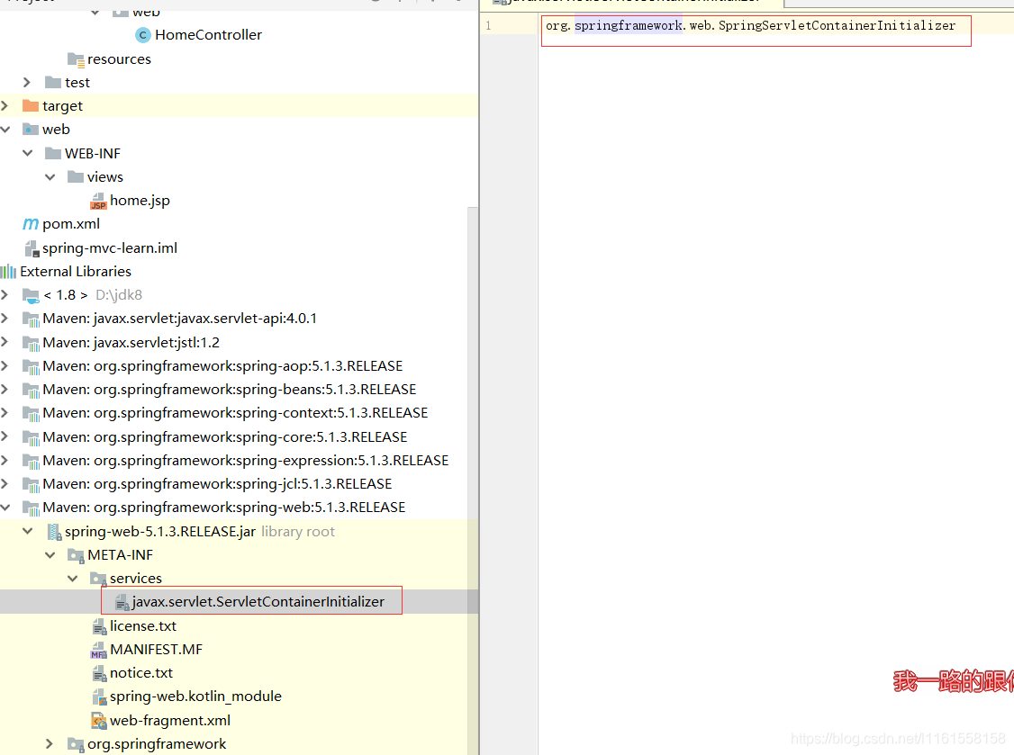The height and width of the screenshot is (755, 1014).
Task: Click the license.txt file icon
Action: point(99,626)
